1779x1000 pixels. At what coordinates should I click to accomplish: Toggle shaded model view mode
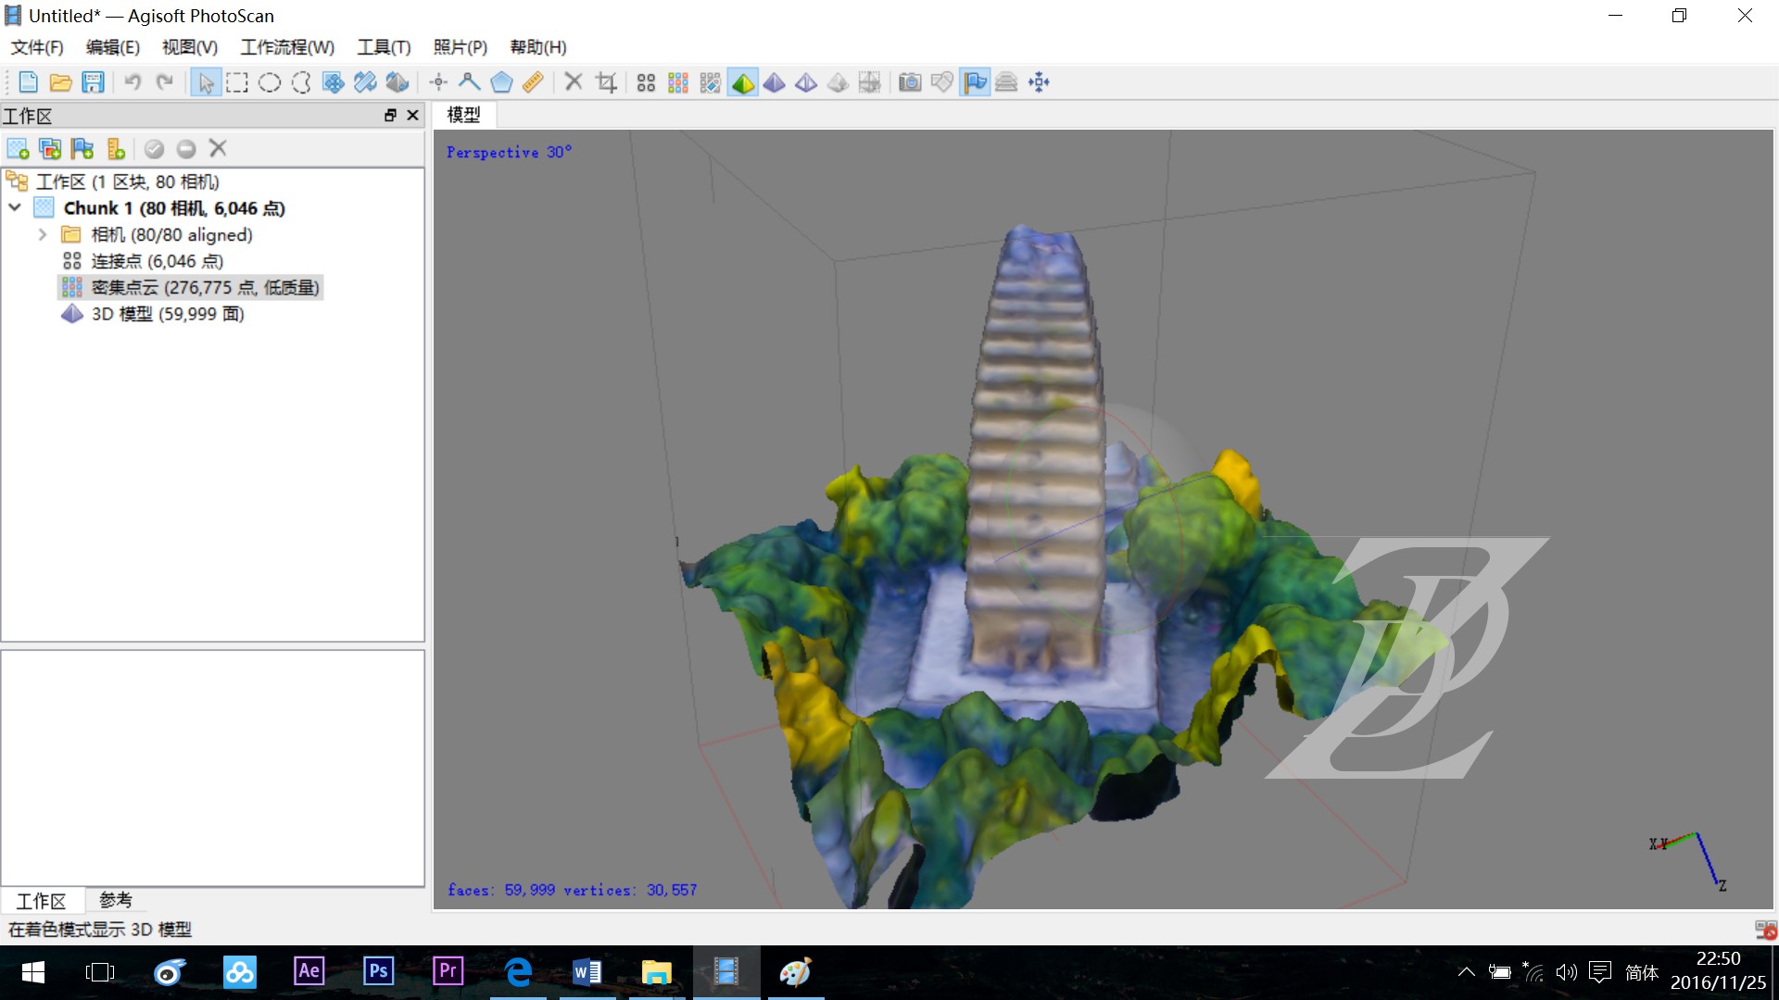coord(743,82)
